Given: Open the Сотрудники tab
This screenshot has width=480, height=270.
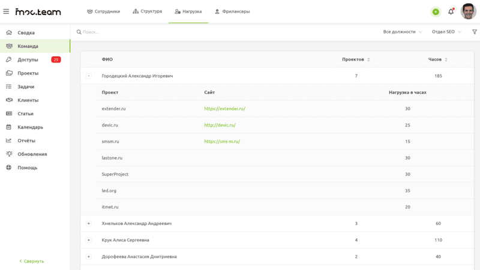Looking at the screenshot, I should click(103, 11).
